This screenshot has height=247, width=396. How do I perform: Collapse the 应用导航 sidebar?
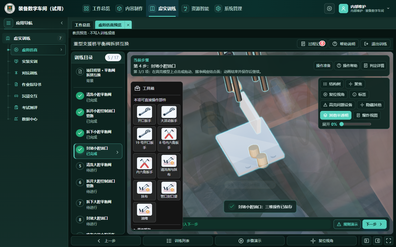pyautogui.click(x=62, y=23)
